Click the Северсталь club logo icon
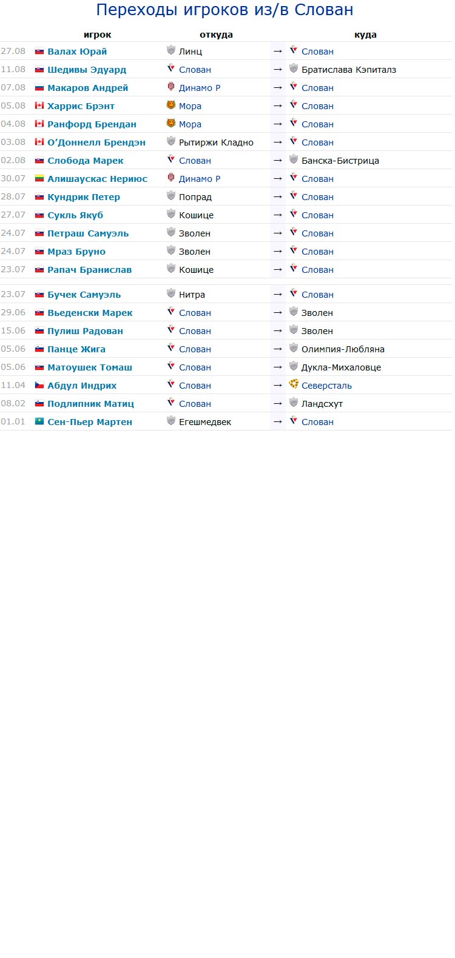The width and height of the screenshot is (455, 958). (294, 385)
